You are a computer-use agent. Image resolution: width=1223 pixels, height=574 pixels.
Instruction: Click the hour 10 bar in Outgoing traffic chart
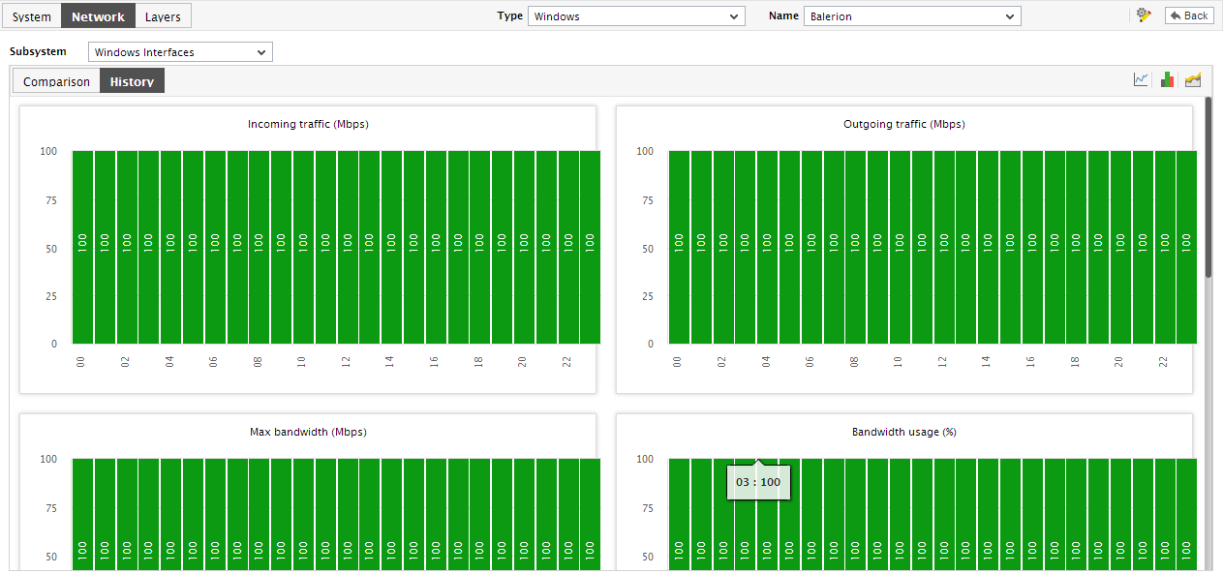pyautogui.click(x=900, y=247)
